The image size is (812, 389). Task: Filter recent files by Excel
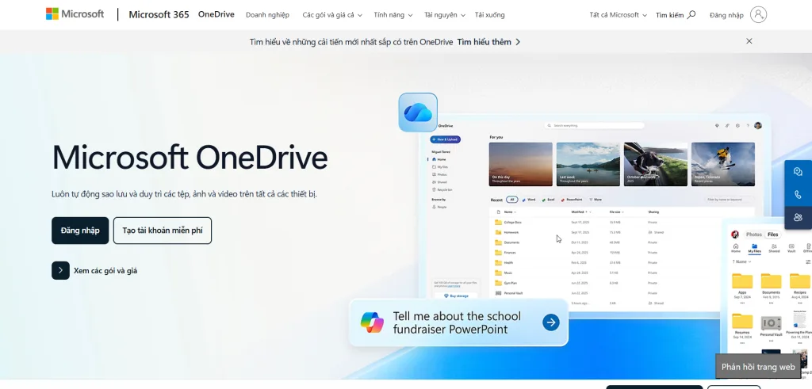pos(549,200)
